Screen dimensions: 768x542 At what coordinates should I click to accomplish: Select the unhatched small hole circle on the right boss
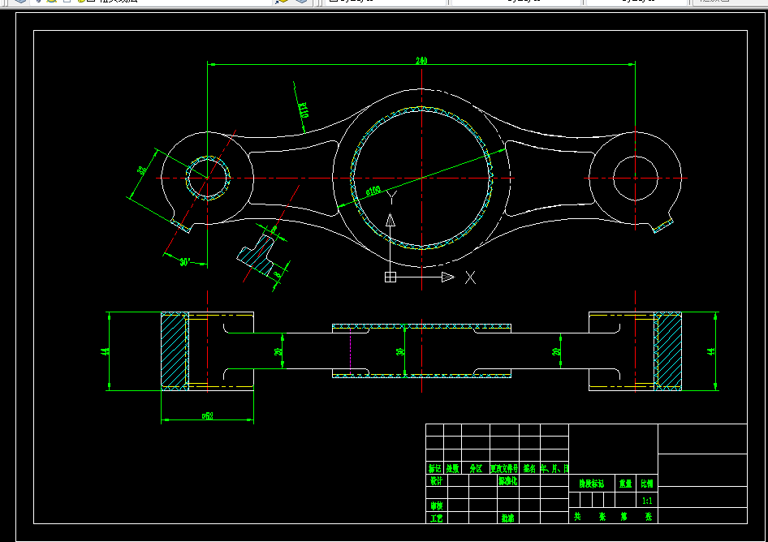pyautogui.click(x=636, y=179)
